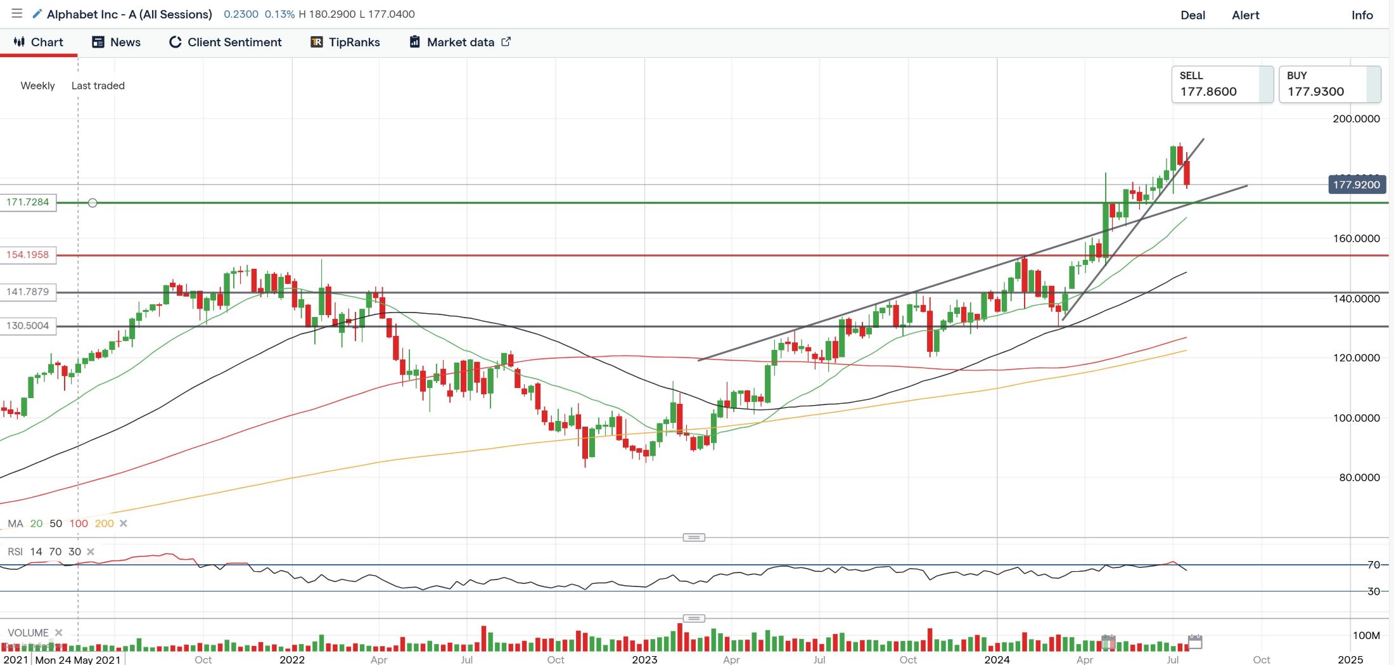
Task: Click the MA 100 period setting
Action: [x=79, y=524]
